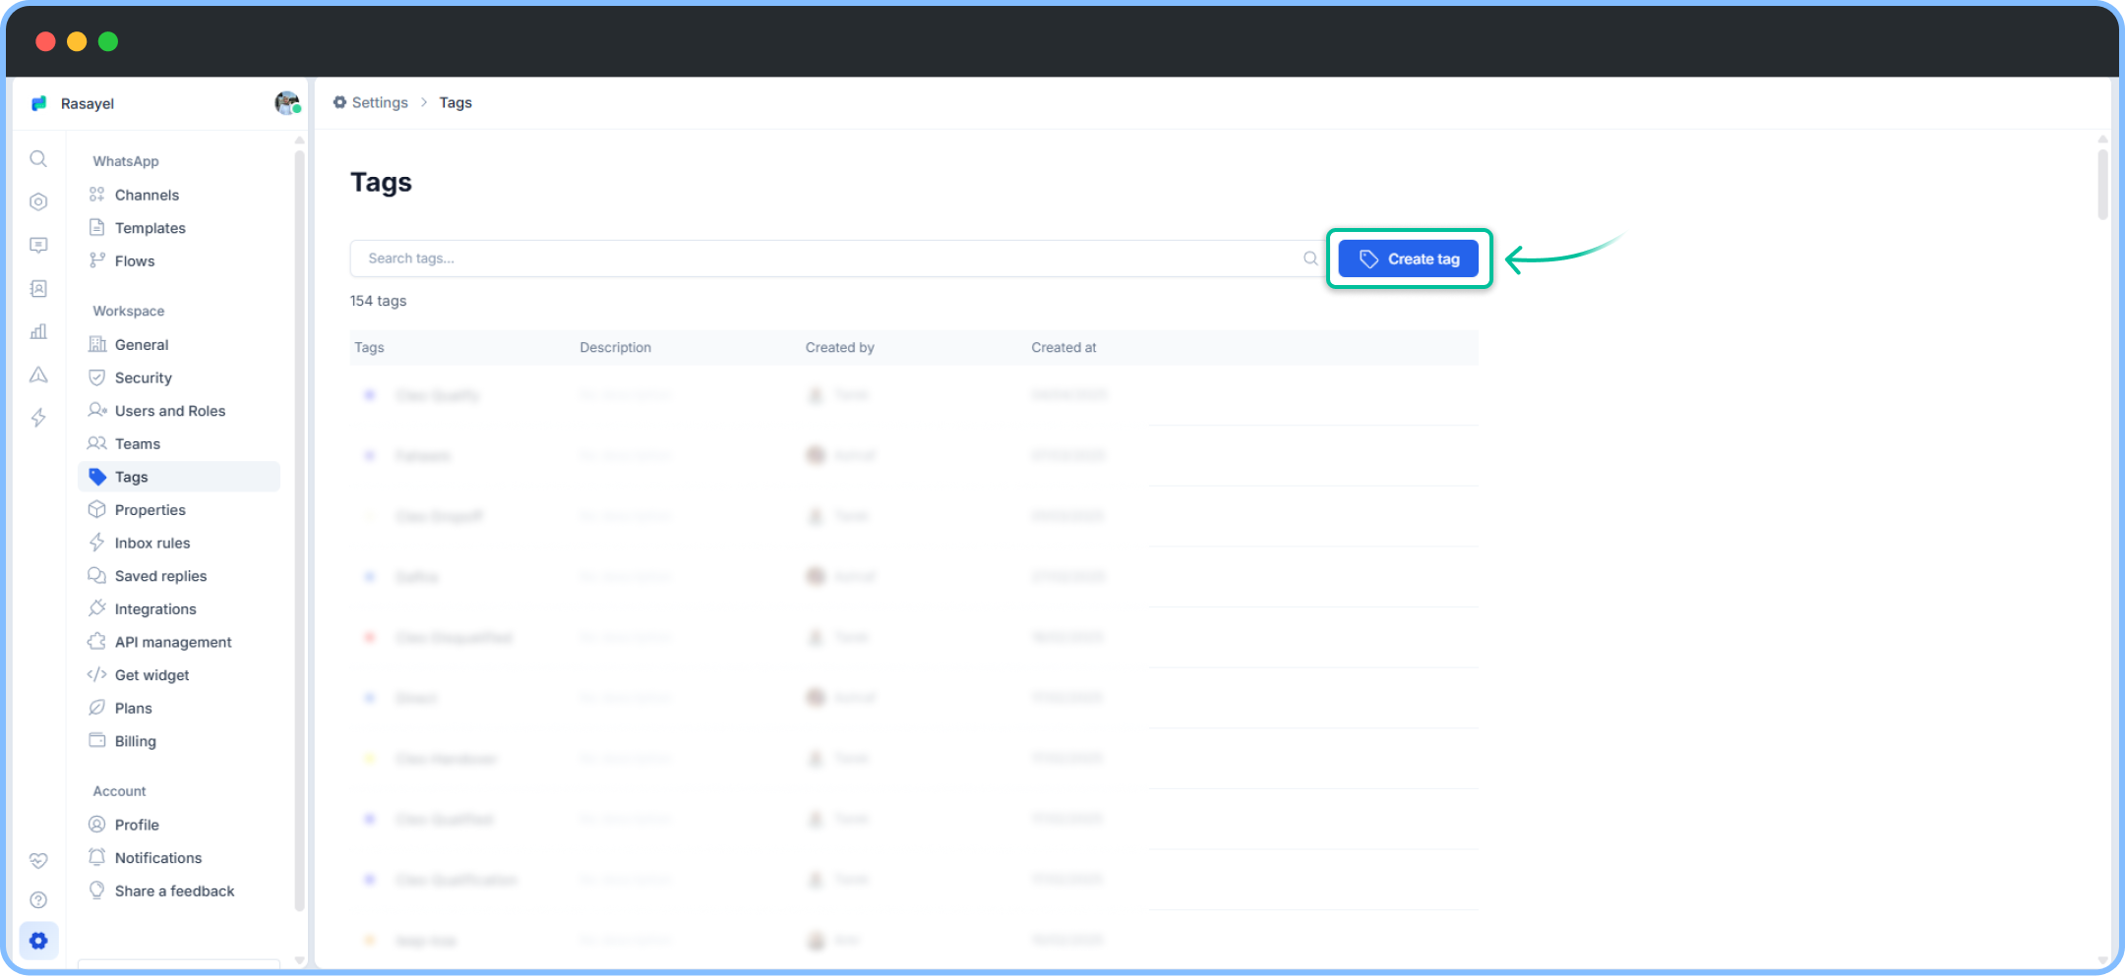Screen dimensions: 2125x976
Task: Click the sidebar vertical scrollbar
Action: click(299, 531)
